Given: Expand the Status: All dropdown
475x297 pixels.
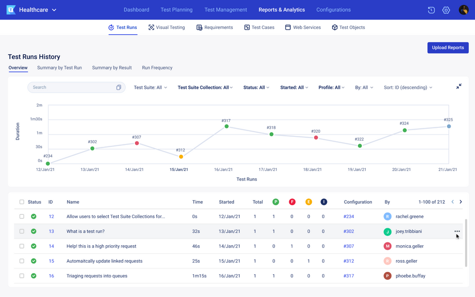Looking at the screenshot, I should pyautogui.click(x=256, y=87).
